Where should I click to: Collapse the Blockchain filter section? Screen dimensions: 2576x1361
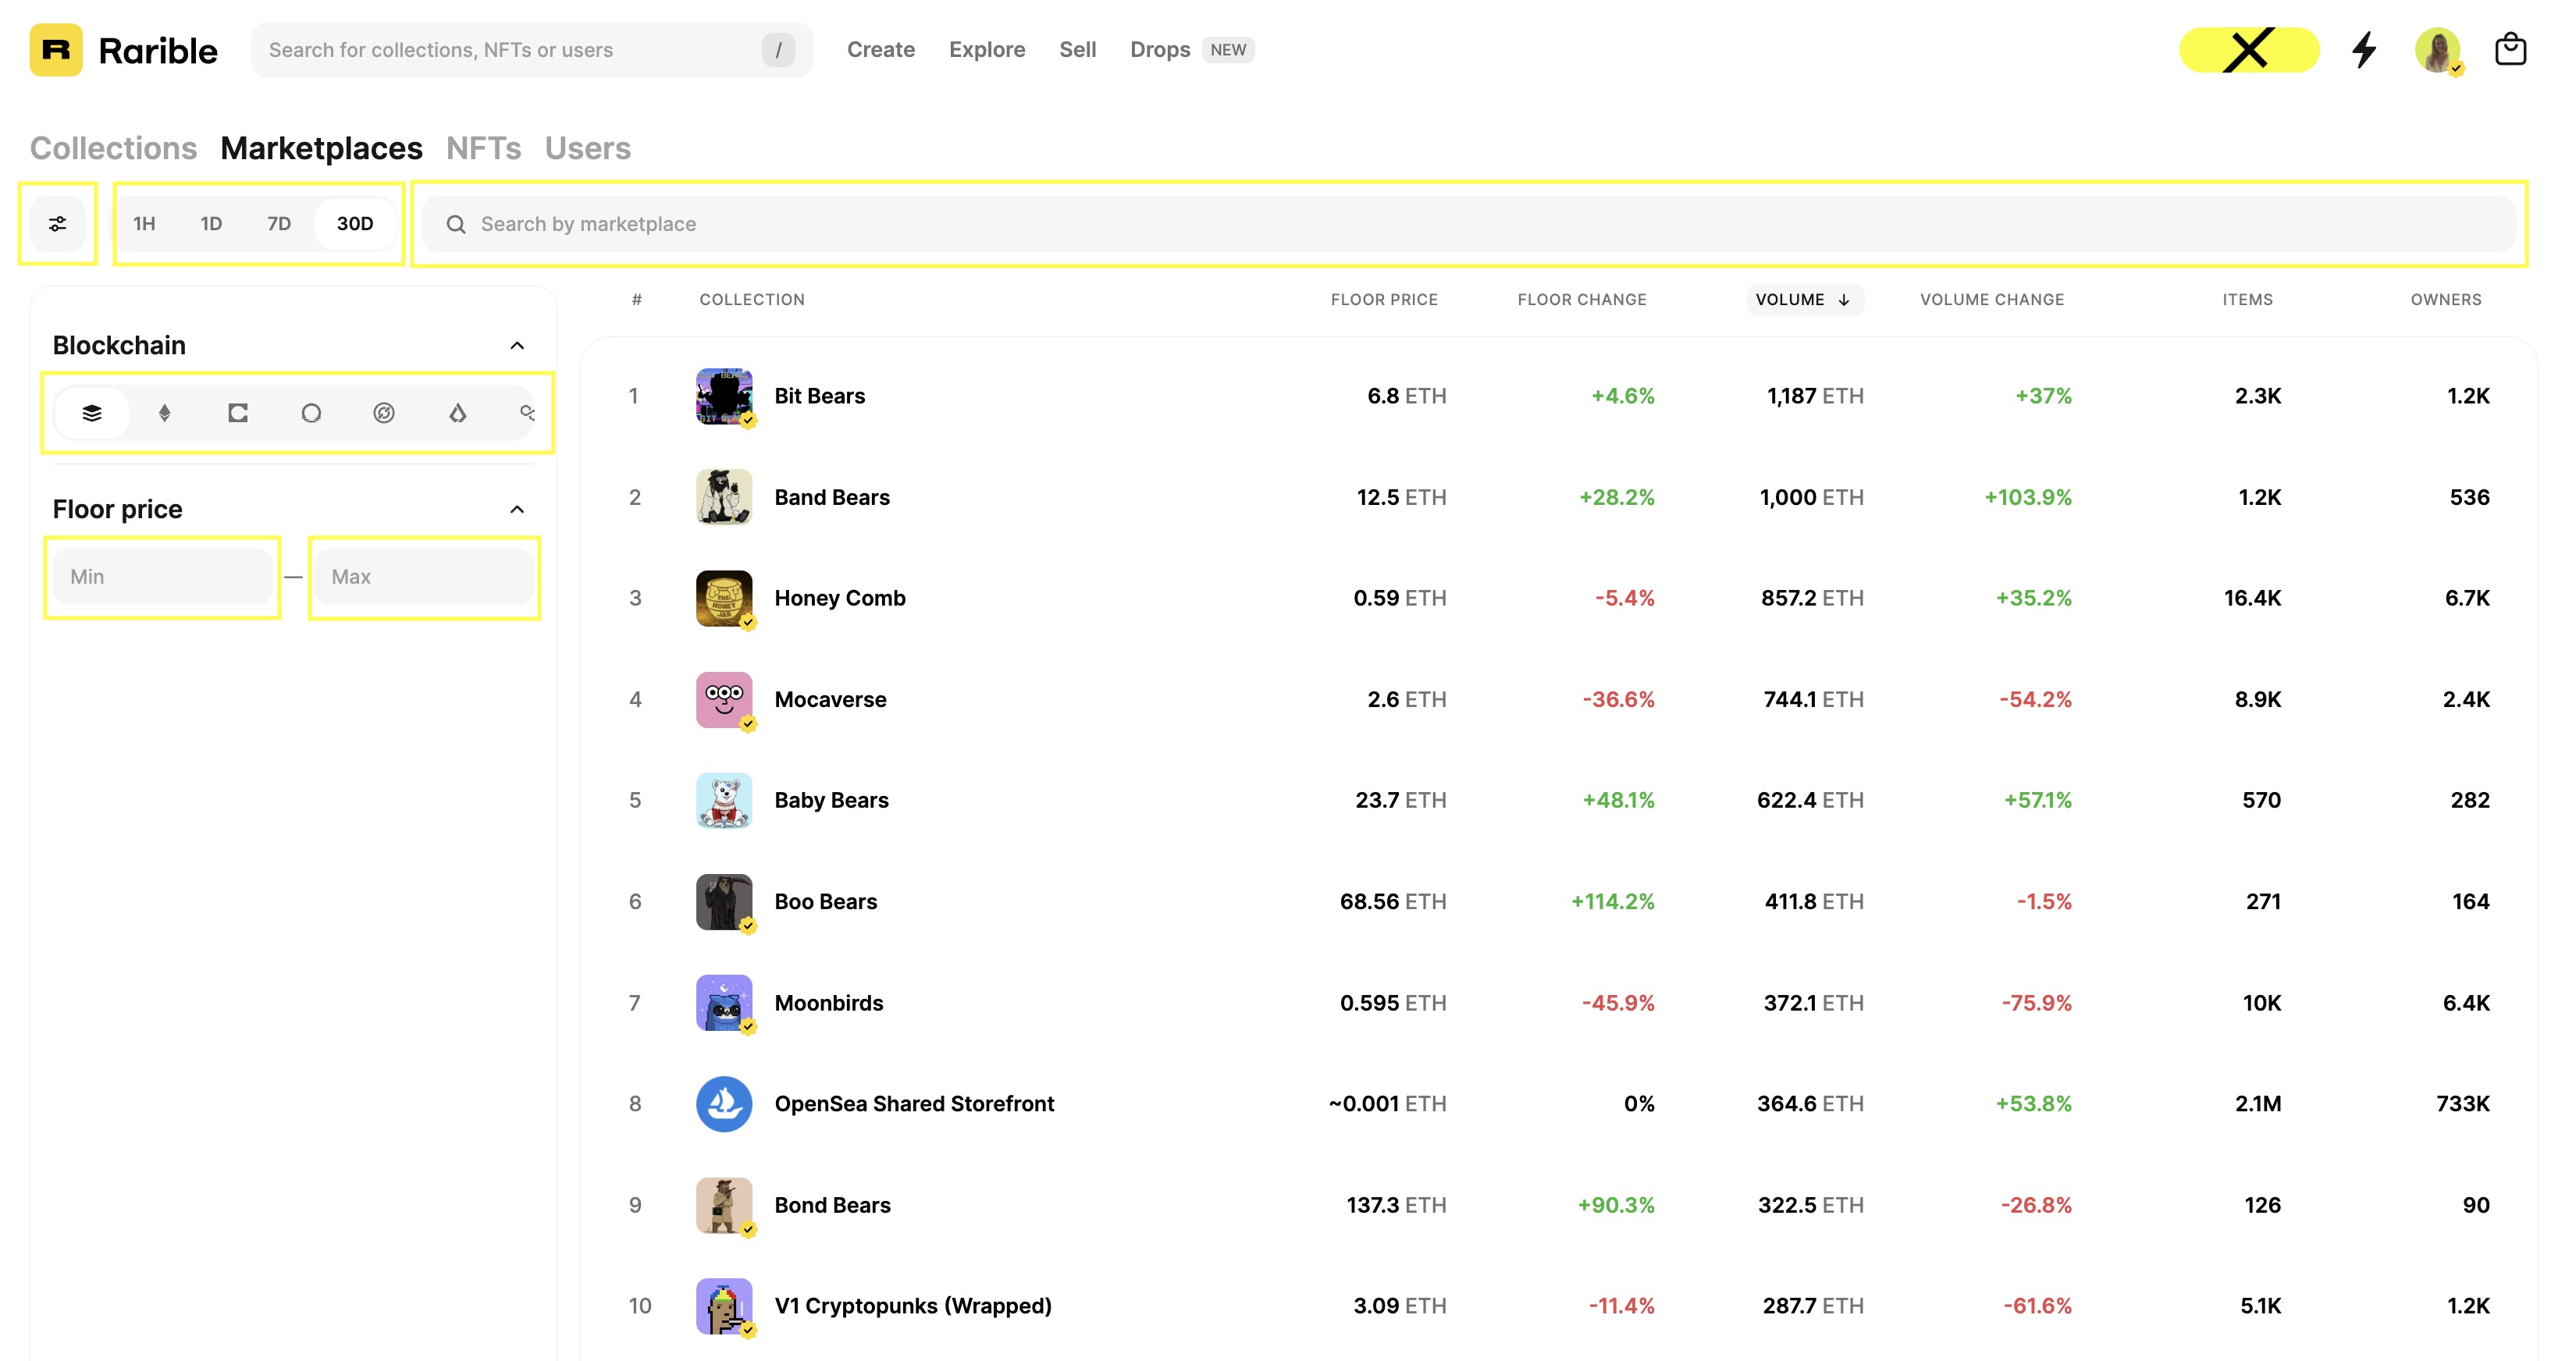pyautogui.click(x=517, y=345)
